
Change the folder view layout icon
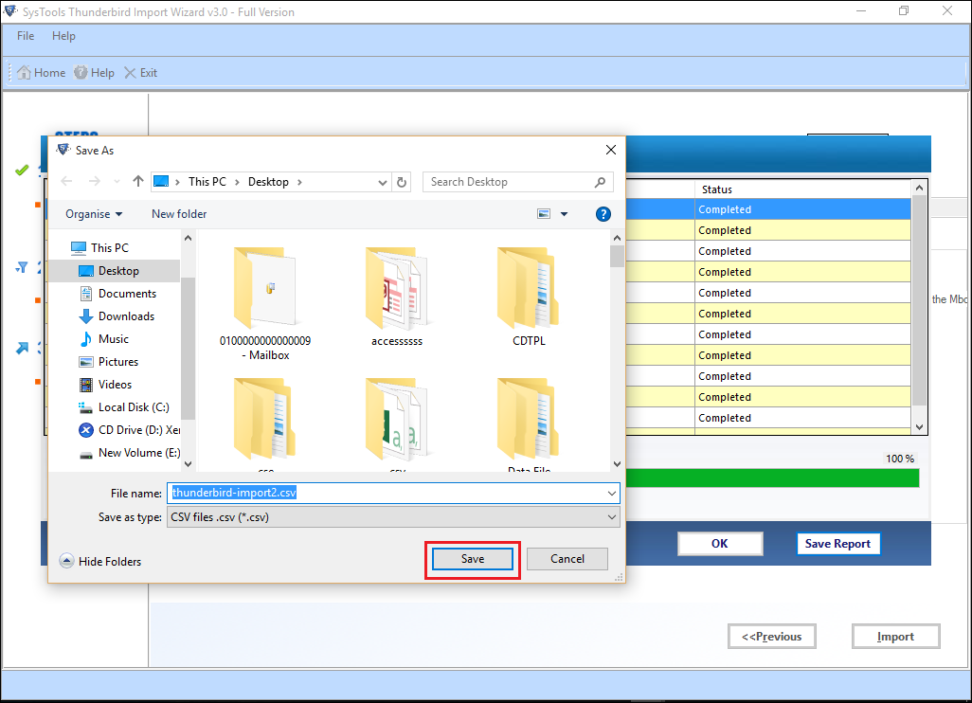pyautogui.click(x=544, y=214)
